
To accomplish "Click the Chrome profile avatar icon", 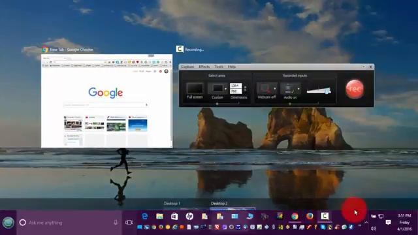I will click(167, 71).
